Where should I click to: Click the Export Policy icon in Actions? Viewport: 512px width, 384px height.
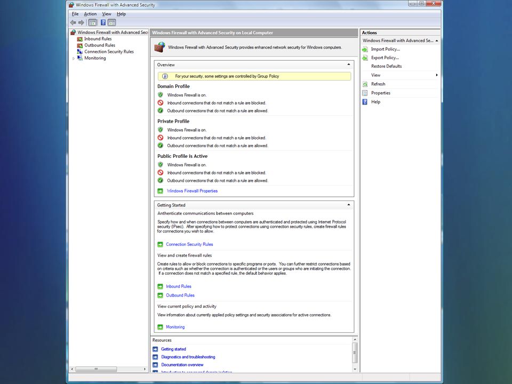click(365, 58)
